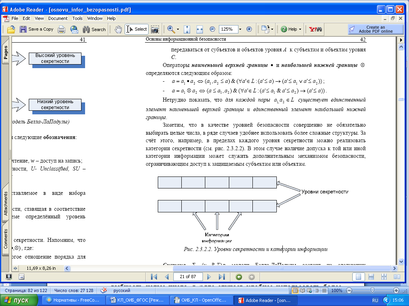Click the vertical scrollbar up arrow
Viewport: 409px width, 306px height.
(x=401, y=47)
